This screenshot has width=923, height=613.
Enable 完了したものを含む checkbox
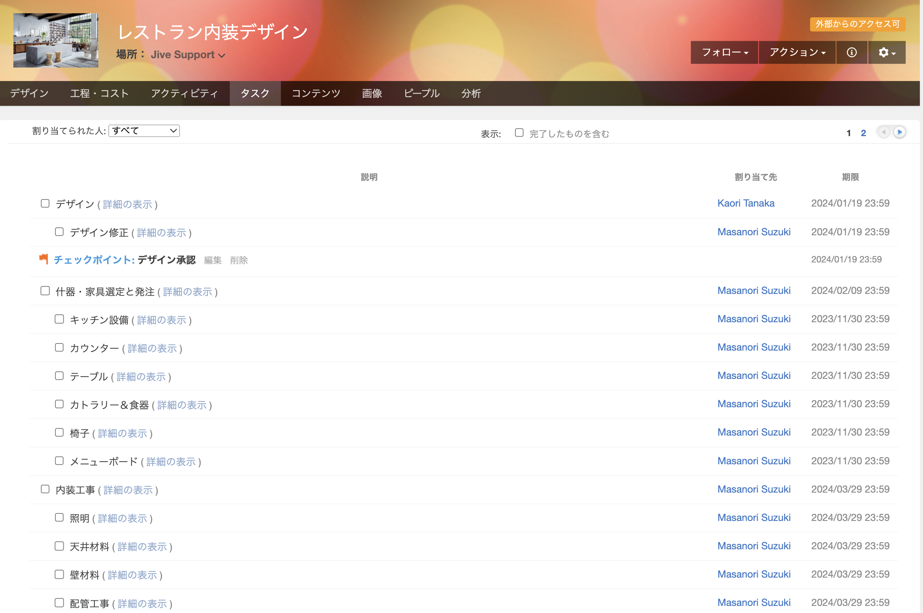(x=519, y=133)
